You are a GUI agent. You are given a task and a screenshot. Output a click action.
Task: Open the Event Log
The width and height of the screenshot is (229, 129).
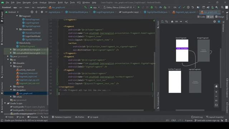click(197, 117)
